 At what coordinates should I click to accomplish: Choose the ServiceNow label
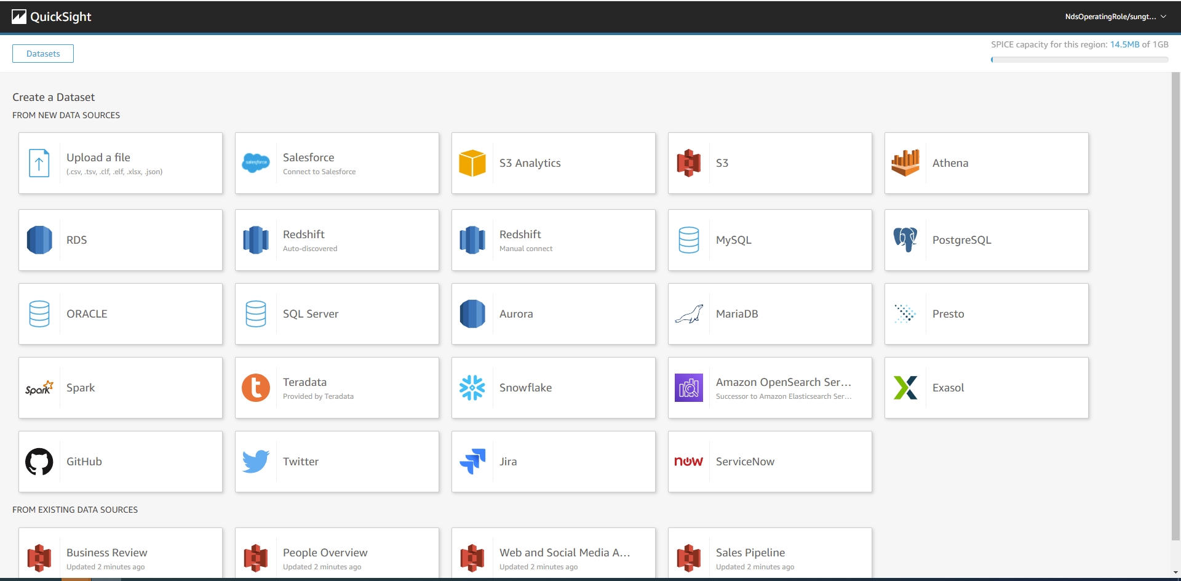point(745,462)
